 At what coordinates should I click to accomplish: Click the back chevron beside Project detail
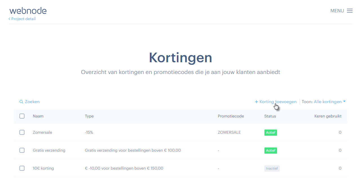tap(10, 19)
